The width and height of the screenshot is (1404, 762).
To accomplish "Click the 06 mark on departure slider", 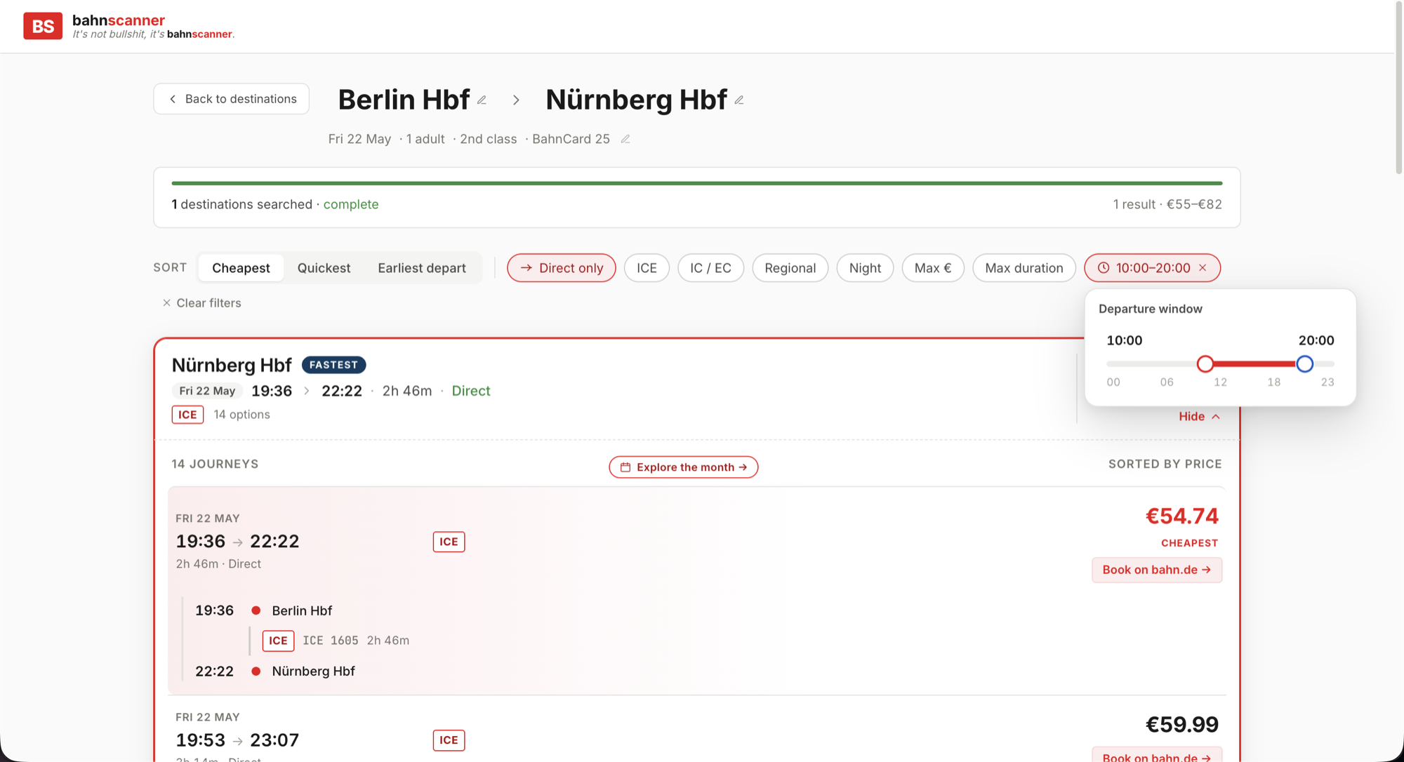I will pos(1167,382).
